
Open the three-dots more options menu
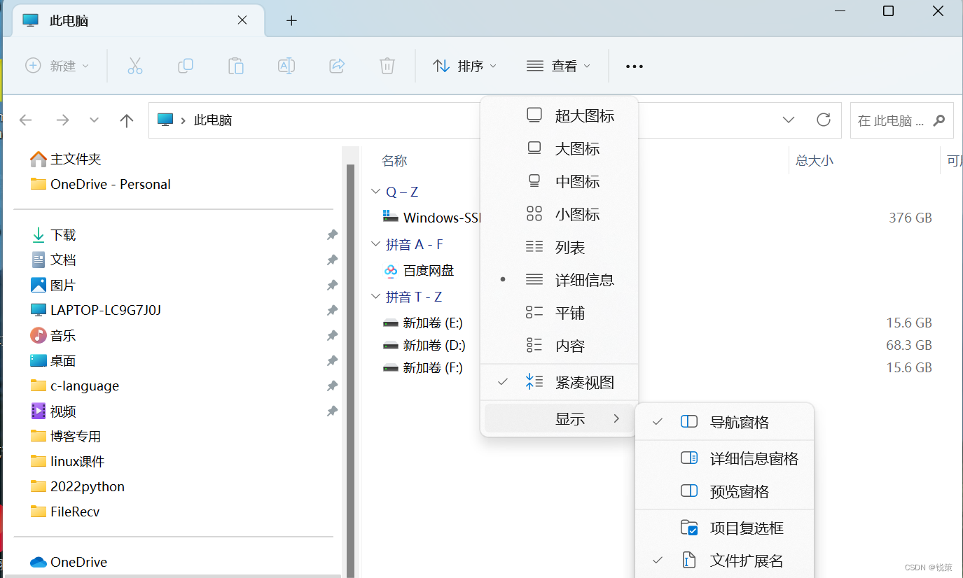[x=635, y=66]
